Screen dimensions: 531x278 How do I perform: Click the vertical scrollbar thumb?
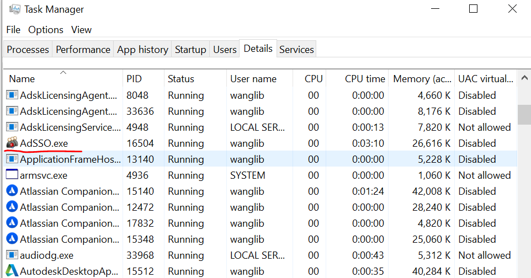524,115
